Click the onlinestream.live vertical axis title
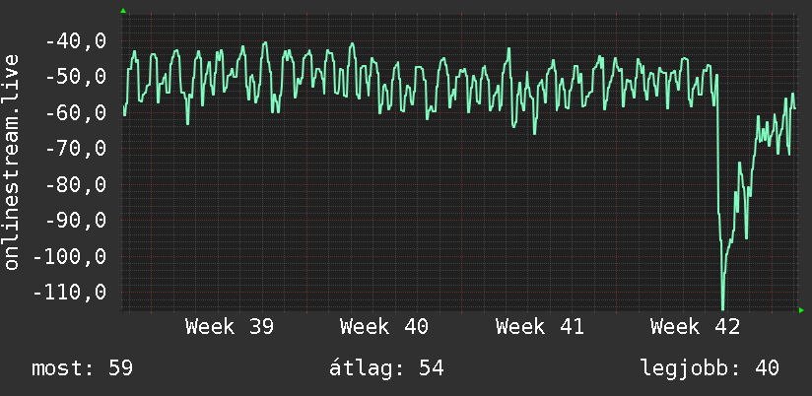This screenshot has height=396, width=812. pos(12,162)
